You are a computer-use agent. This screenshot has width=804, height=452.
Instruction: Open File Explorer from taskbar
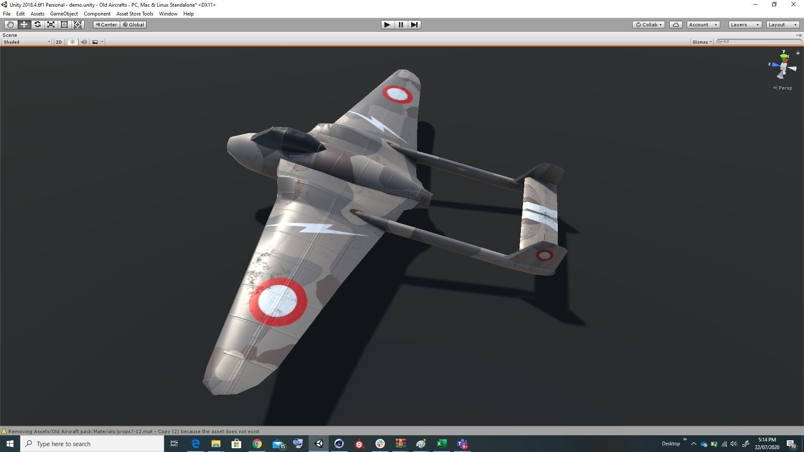[216, 444]
